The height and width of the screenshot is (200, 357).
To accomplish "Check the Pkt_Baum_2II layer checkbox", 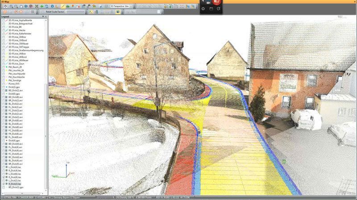I will [x=4, y=67].
